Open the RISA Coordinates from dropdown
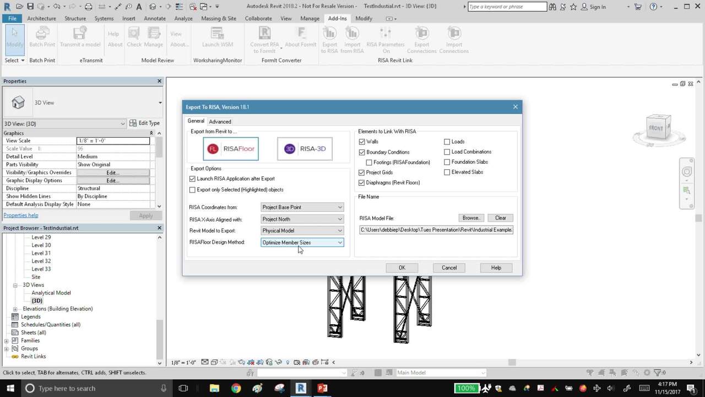This screenshot has height=397, width=705. point(302,207)
